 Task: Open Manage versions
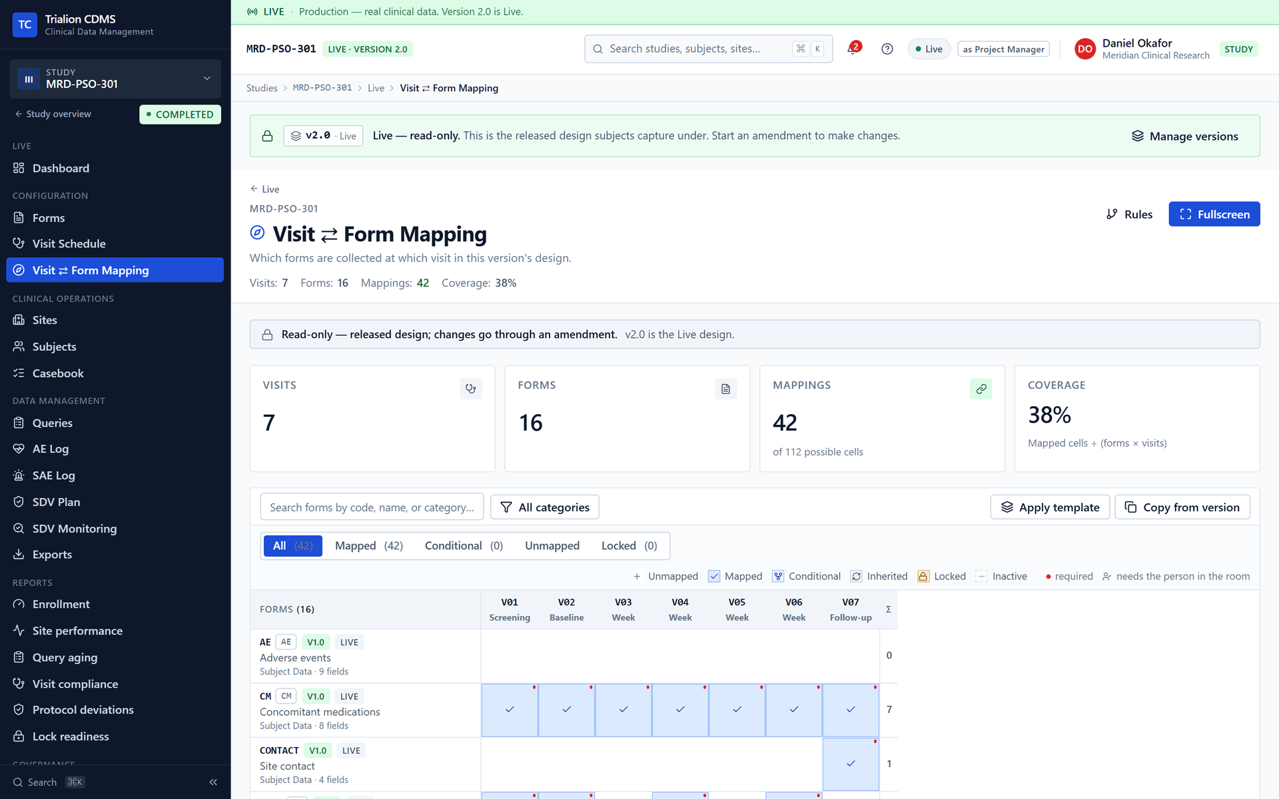tap(1185, 136)
